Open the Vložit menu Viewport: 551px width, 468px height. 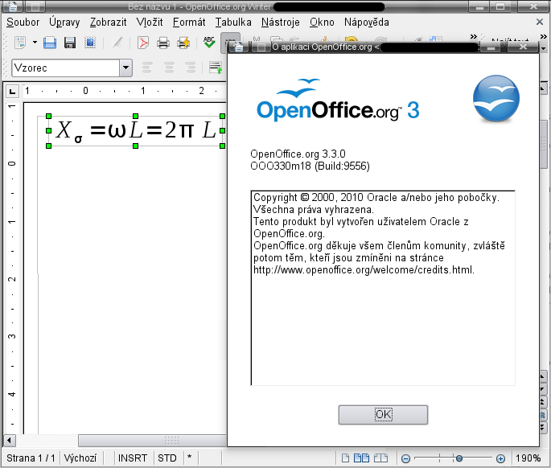[150, 23]
